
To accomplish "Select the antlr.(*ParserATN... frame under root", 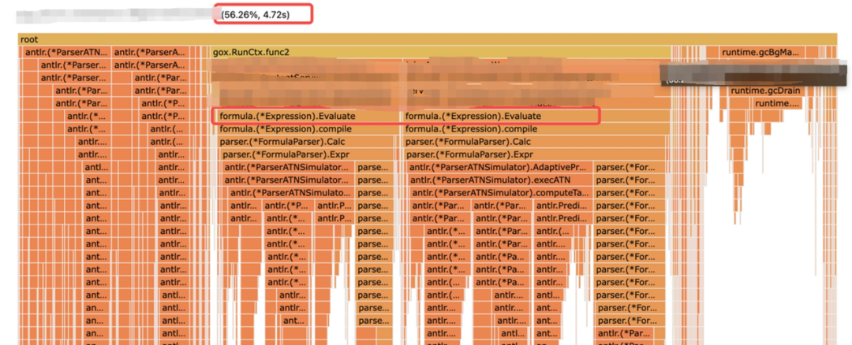I will tap(65, 53).
